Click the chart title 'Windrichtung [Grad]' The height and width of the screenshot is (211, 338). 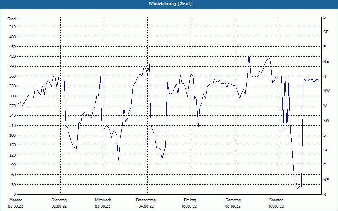[x=170, y=4]
